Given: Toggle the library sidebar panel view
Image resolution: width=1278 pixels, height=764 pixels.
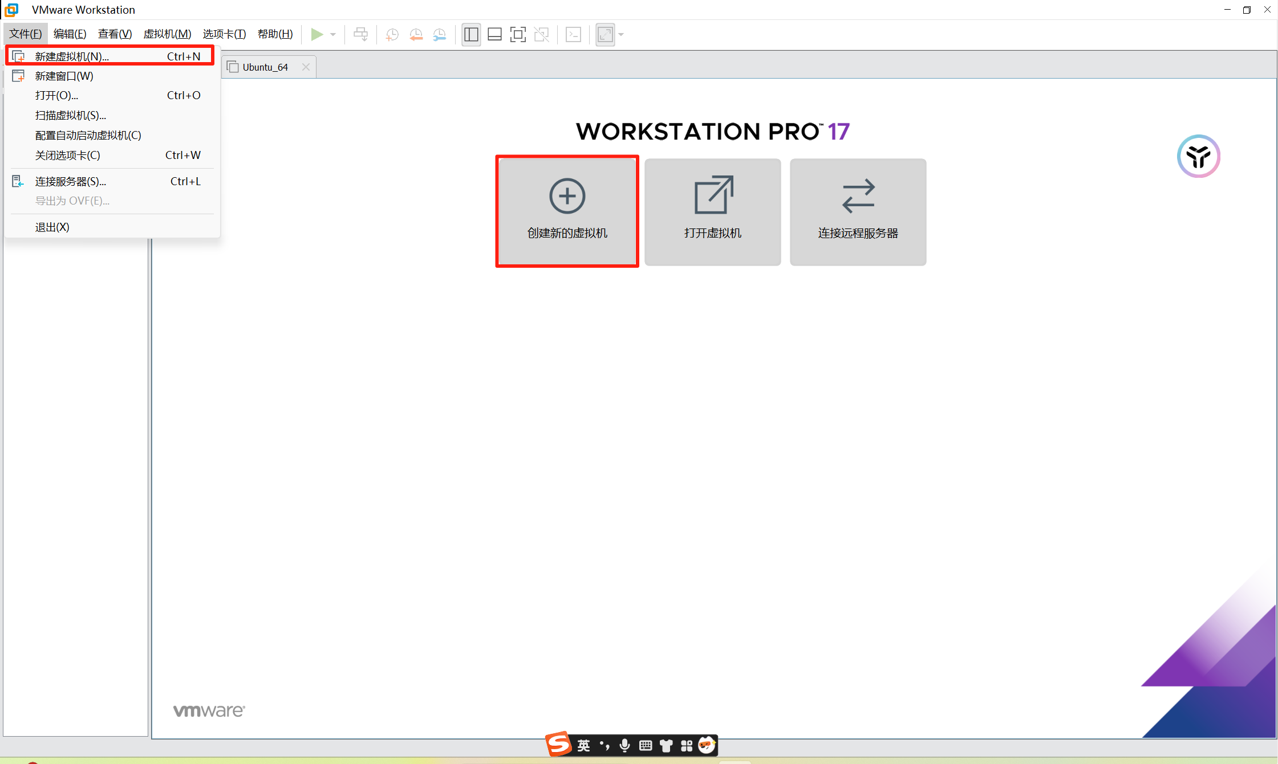Looking at the screenshot, I should pos(471,35).
